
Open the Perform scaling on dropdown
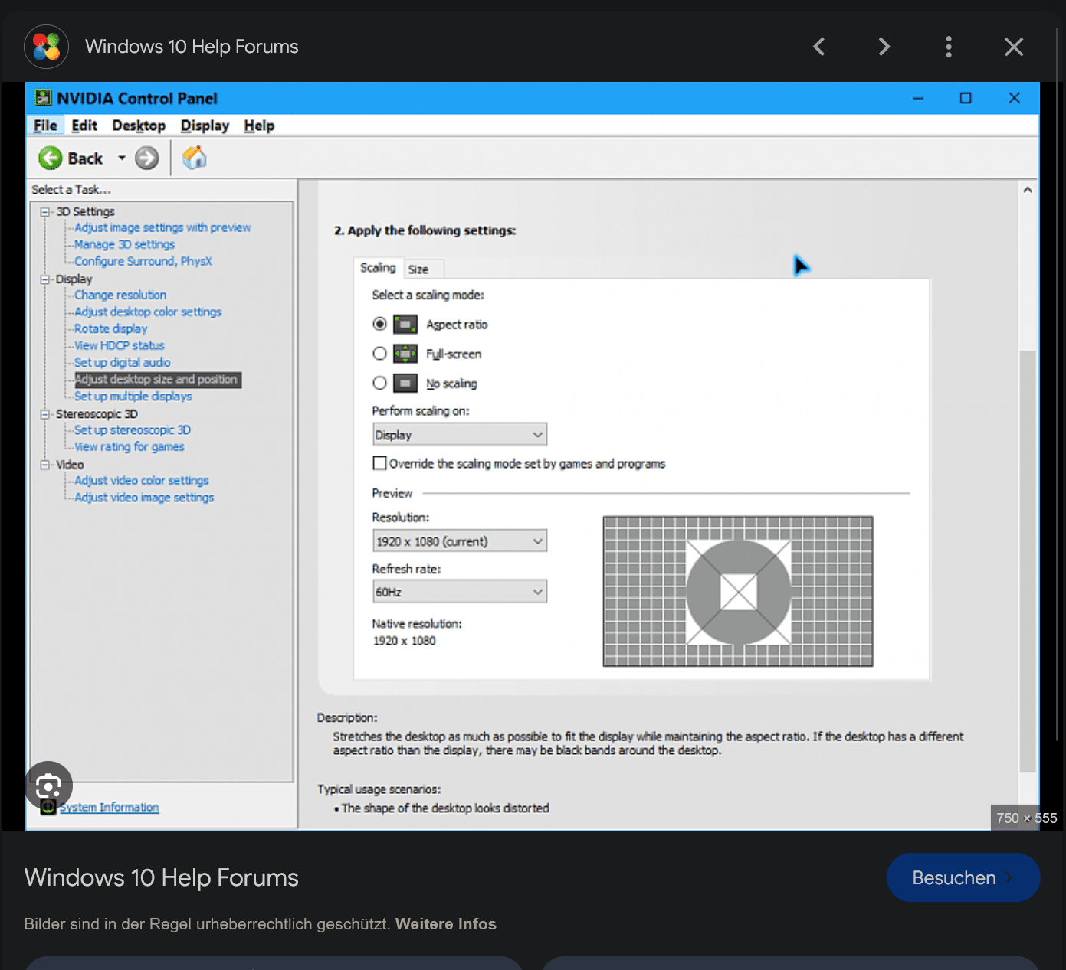click(x=460, y=435)
